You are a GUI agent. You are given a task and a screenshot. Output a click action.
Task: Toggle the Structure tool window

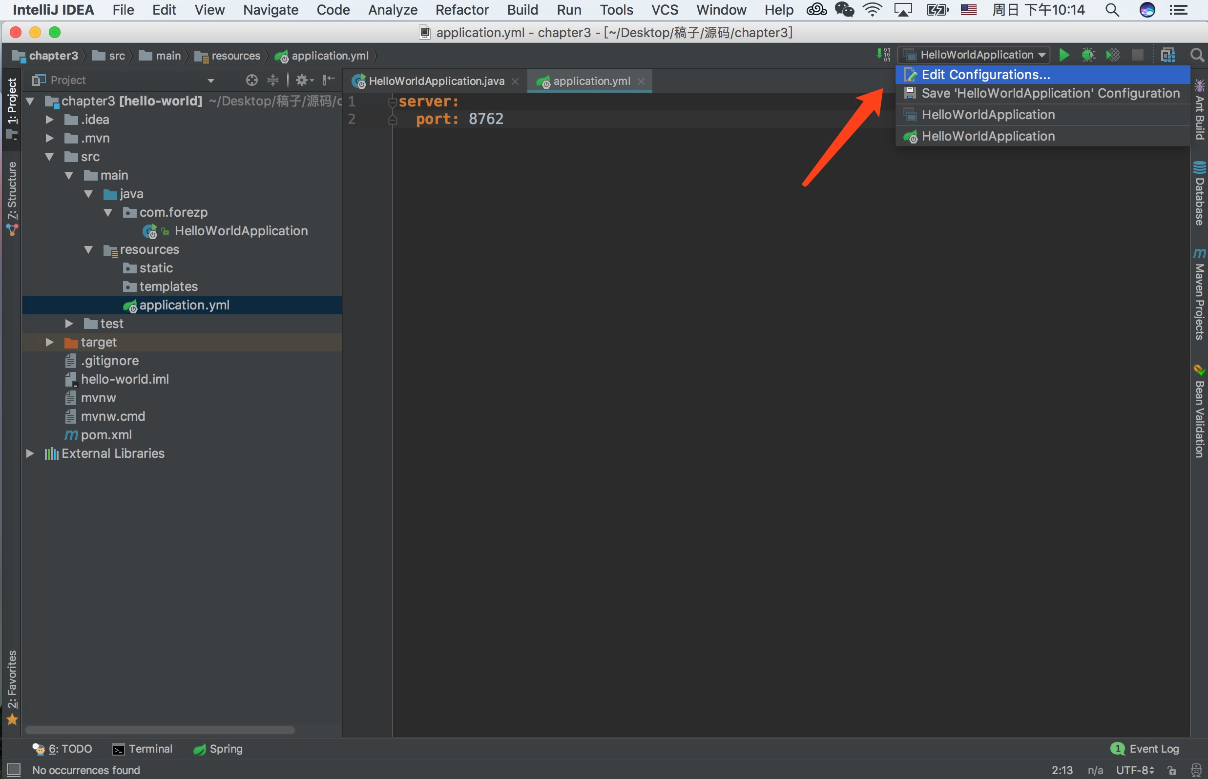coord(11,197)
